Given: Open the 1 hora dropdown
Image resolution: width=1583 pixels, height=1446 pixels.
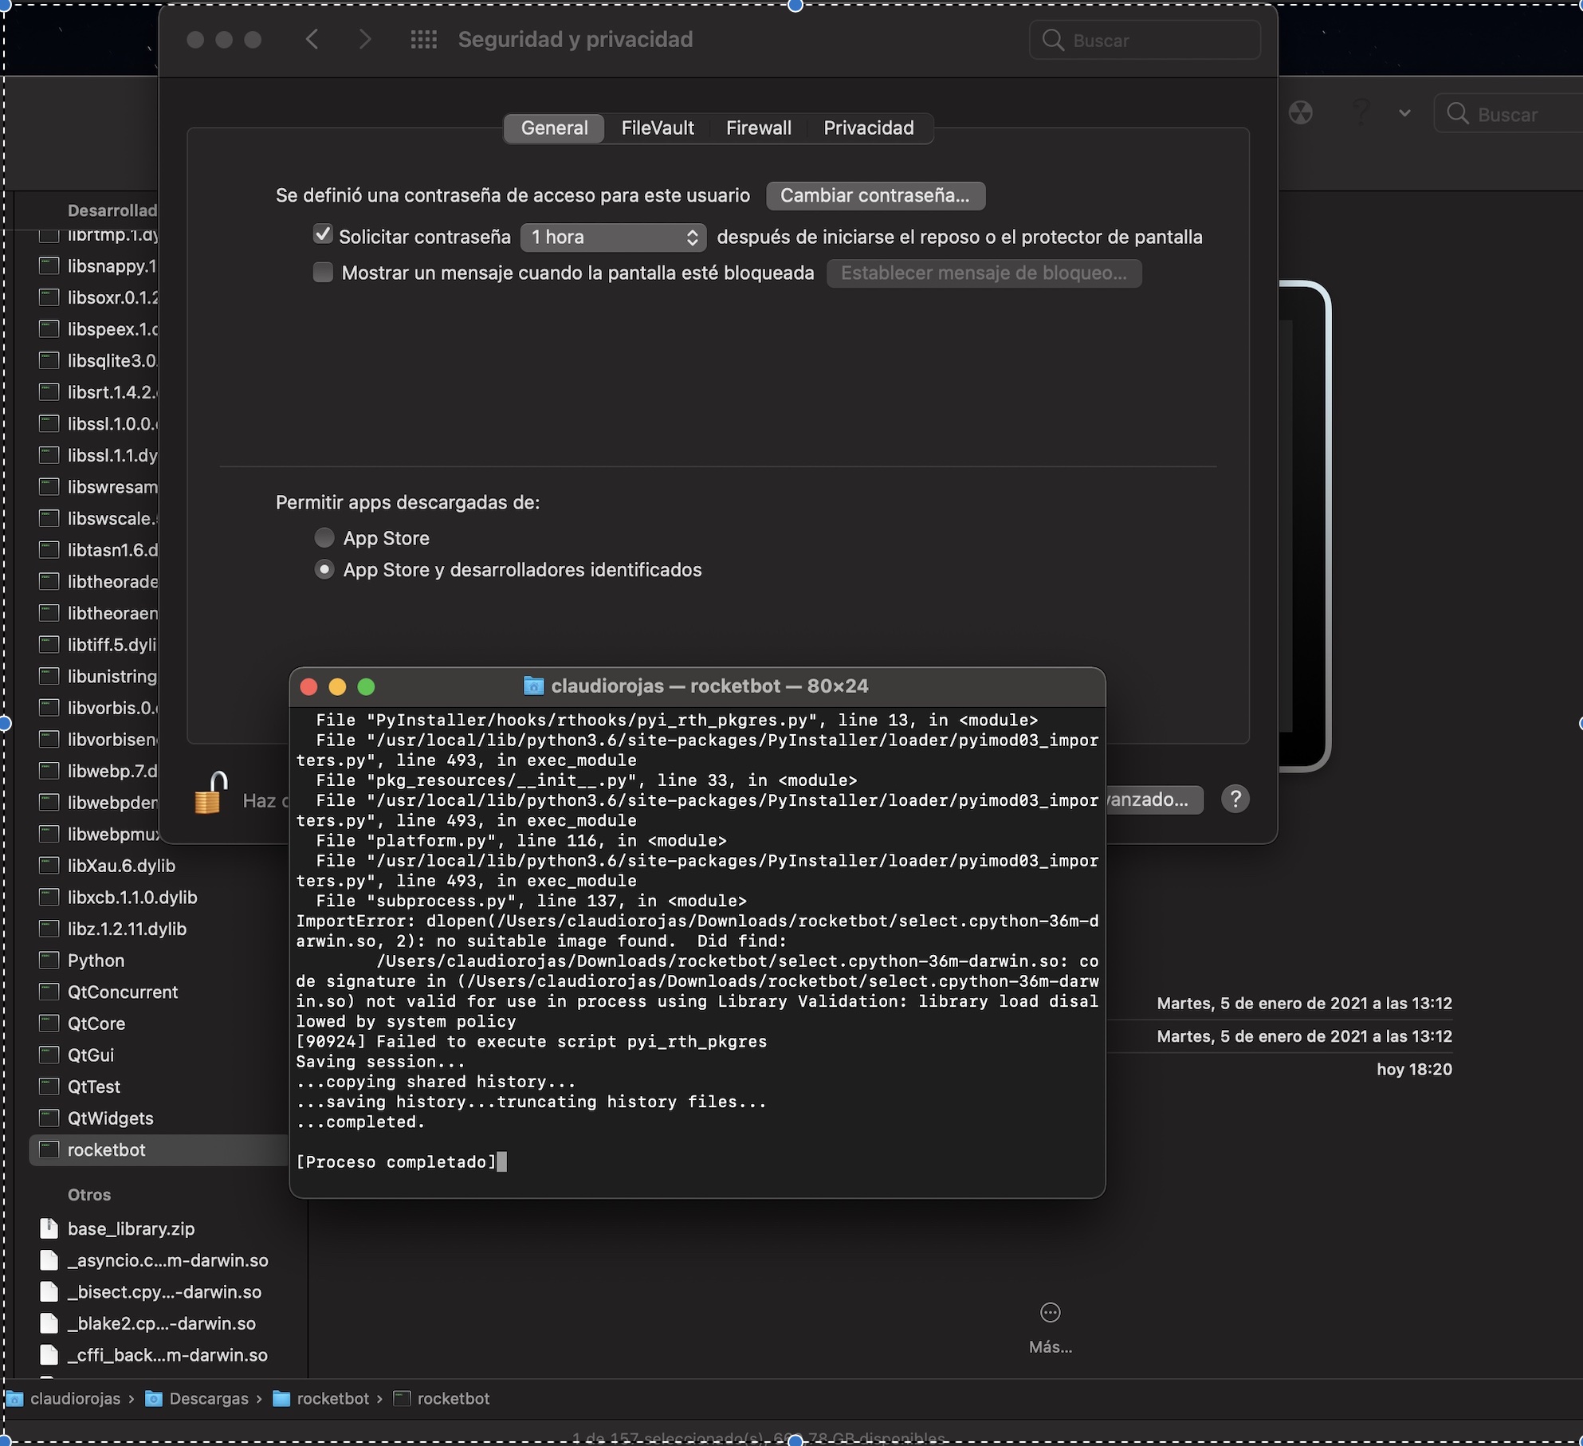Looking at the screenshot, I should click(613, 237).
